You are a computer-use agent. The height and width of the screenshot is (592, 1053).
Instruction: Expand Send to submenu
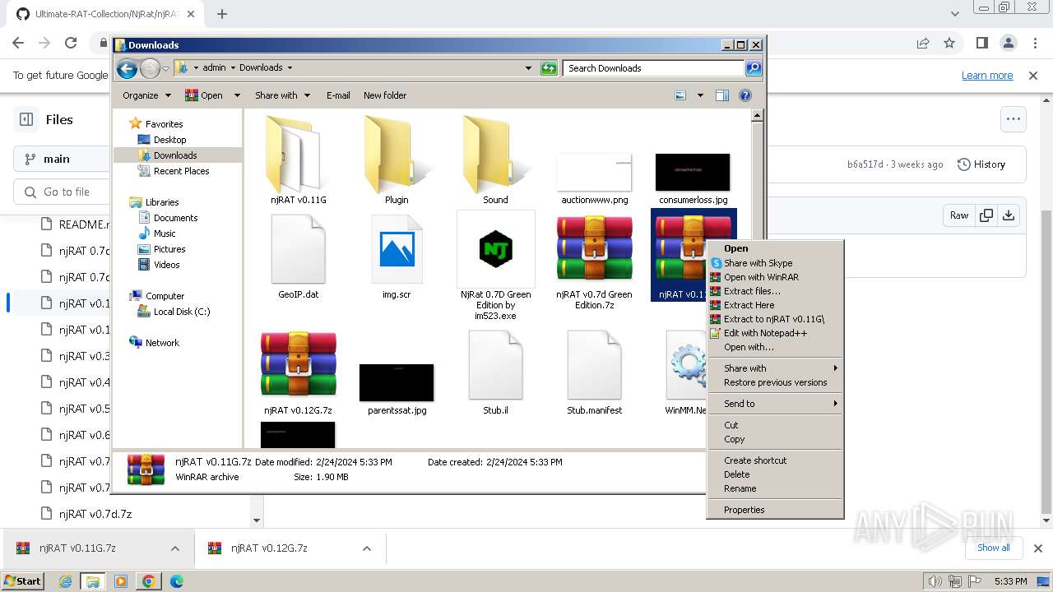tap(775, 404)
